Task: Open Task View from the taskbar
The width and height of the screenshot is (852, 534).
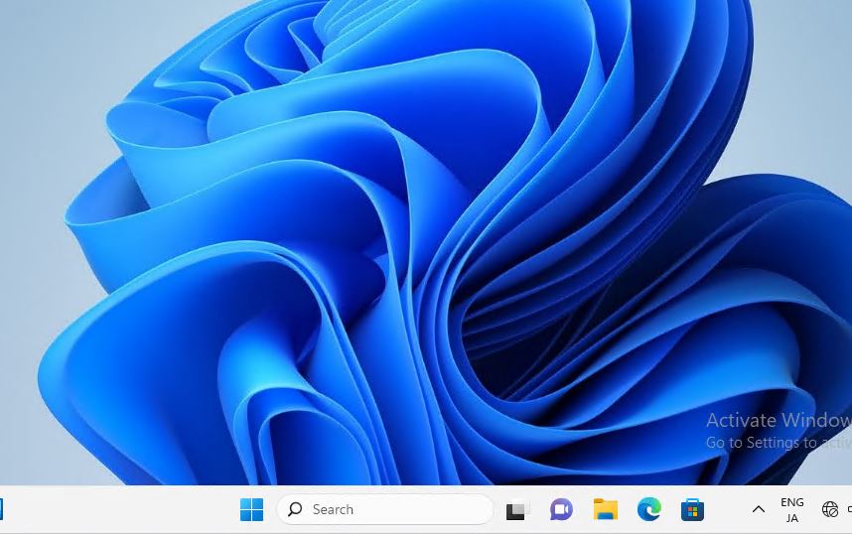Action: point(517,509)
